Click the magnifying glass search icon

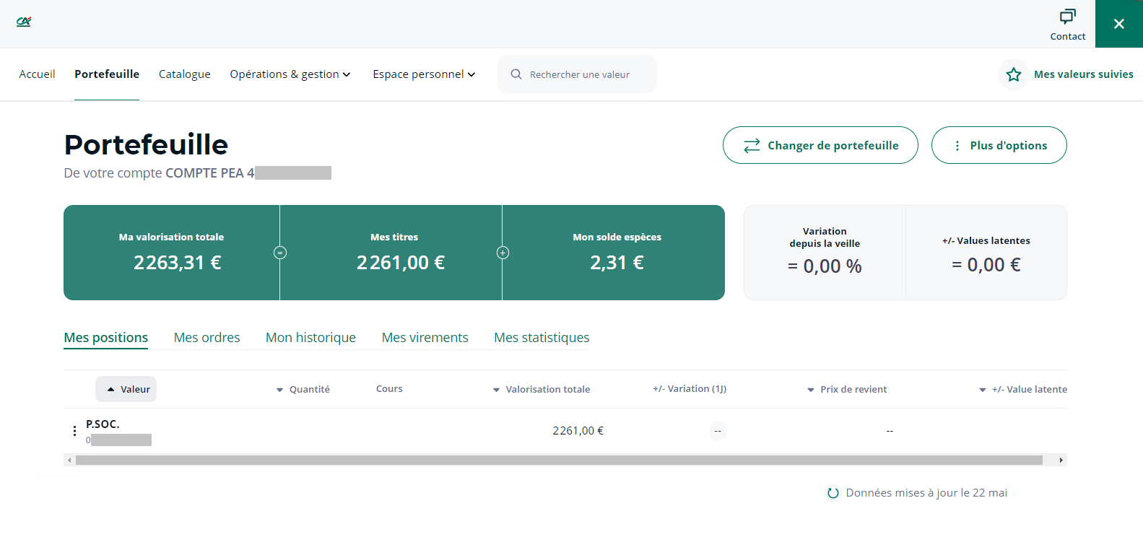click(x=516, y=74)
